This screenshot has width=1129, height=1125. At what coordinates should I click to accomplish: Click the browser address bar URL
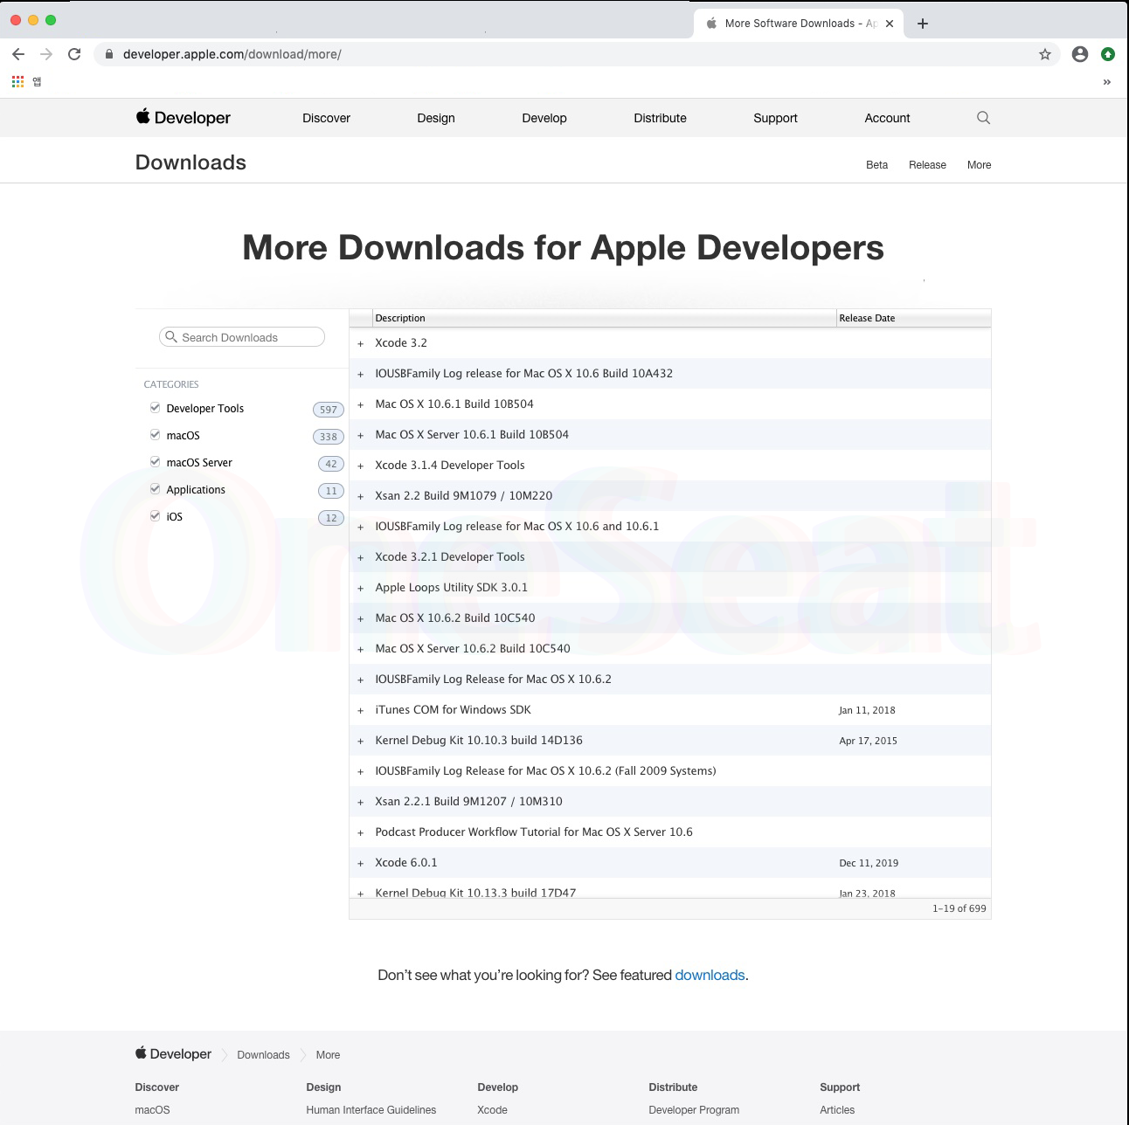pyautogui.click(x=232, y=54)
